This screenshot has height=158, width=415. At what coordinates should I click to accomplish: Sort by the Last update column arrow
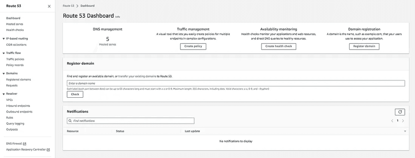[x=405, y=131]
